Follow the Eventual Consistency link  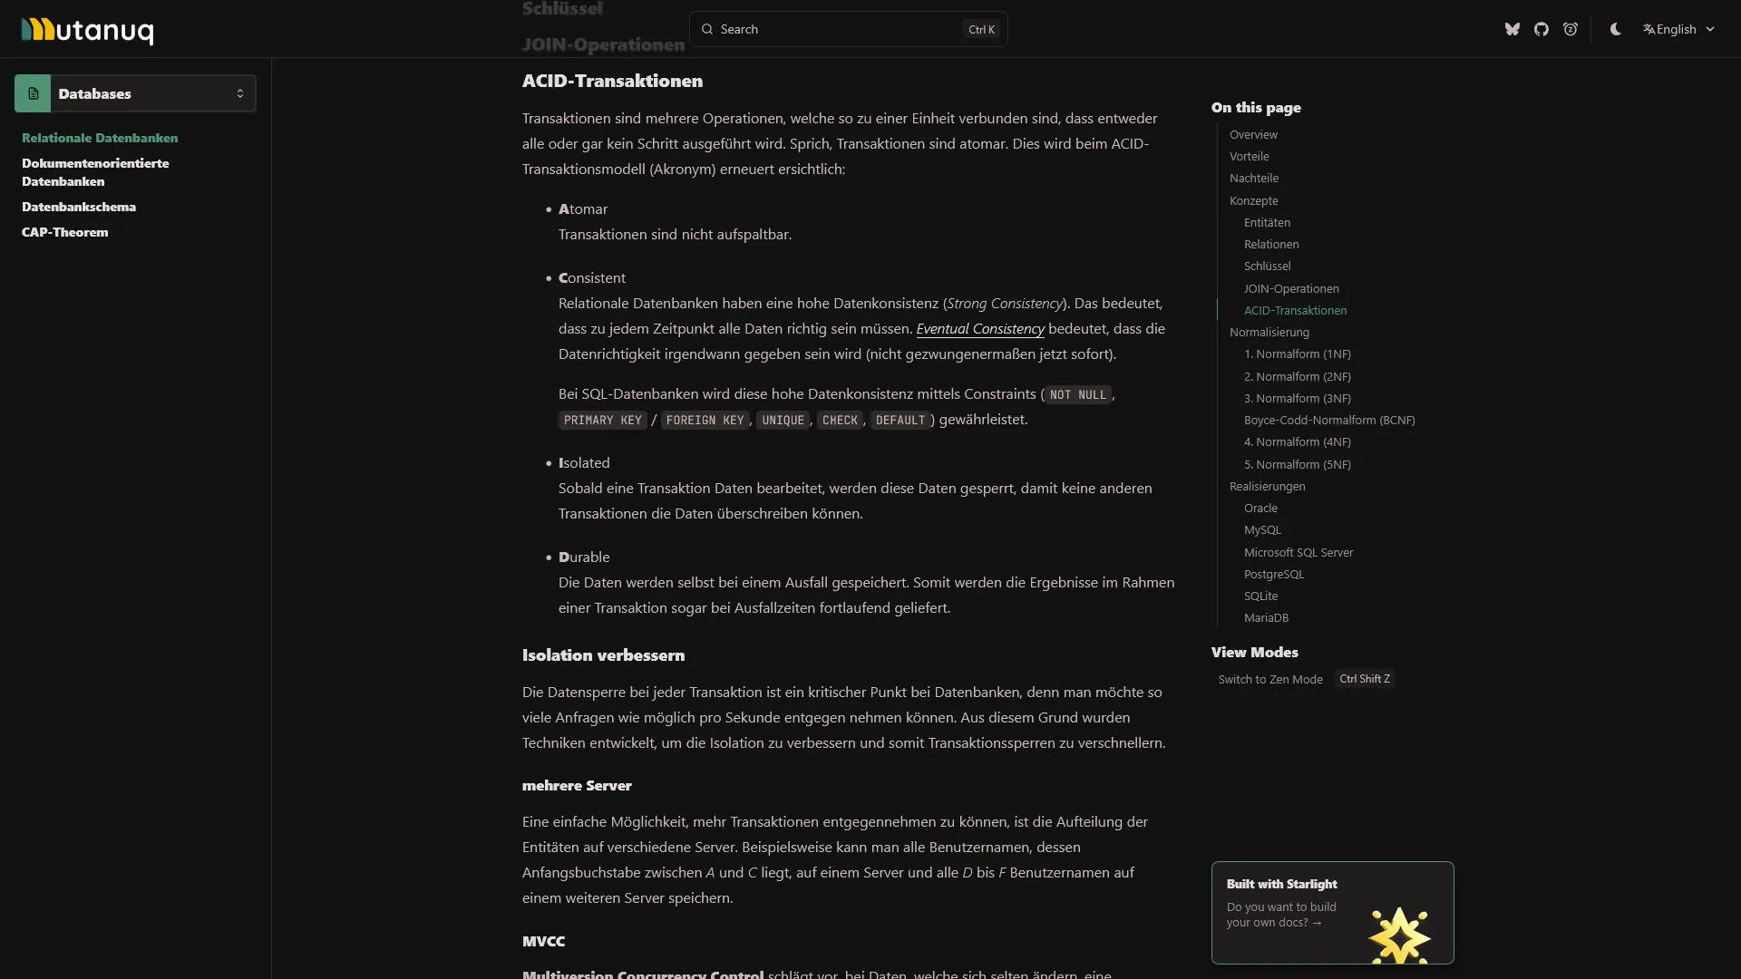tap(979, 328)
